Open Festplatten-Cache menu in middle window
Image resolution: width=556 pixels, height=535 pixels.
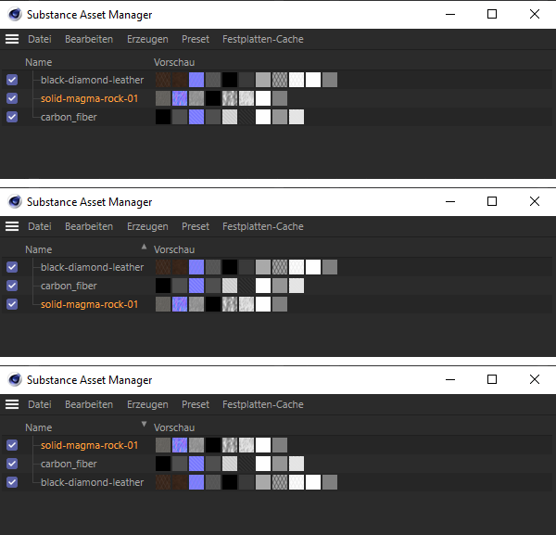click(x=263, y=226)
